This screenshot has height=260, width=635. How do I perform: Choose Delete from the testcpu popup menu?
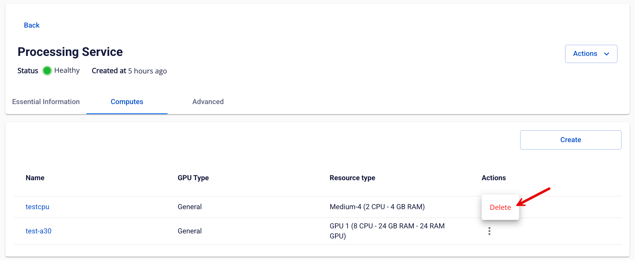click(x=500, y=207)
